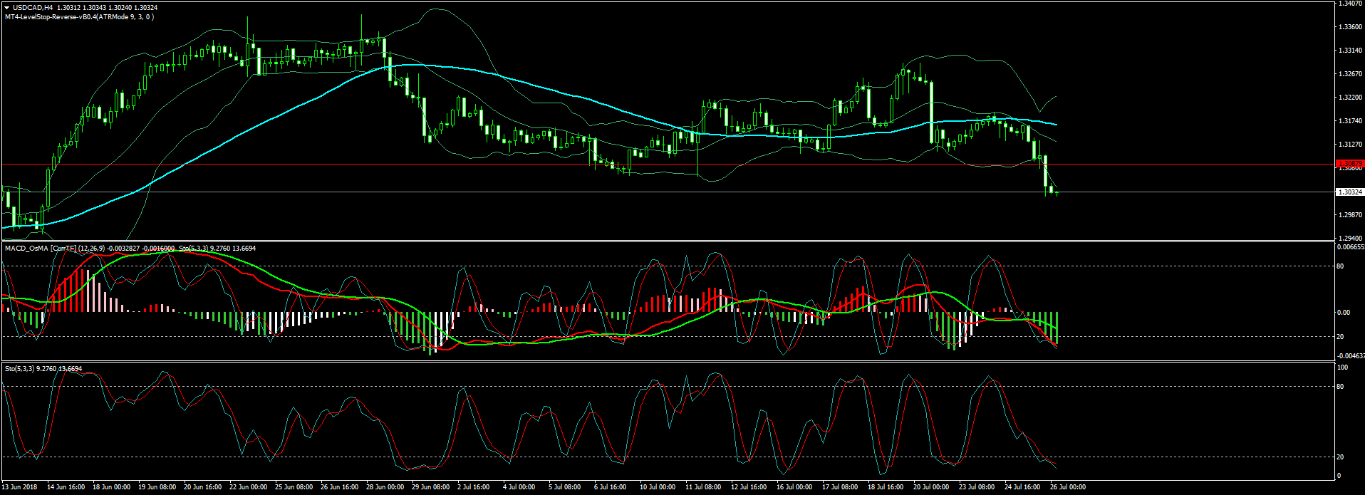Click the 1.32200 price scale value
Image resolution: width=1365 pixels, height=495 pixels.
coord(1351,98)
